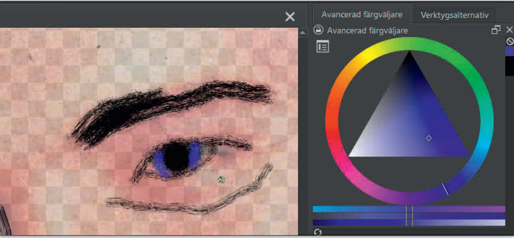Screen dimensions: 514x238
Task: Click the refresh icon below the sliders
Action: 317,232
